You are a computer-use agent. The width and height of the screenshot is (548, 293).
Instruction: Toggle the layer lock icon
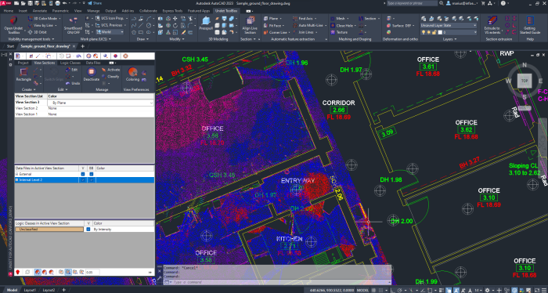pyautogui.click(x=434, y=32)
